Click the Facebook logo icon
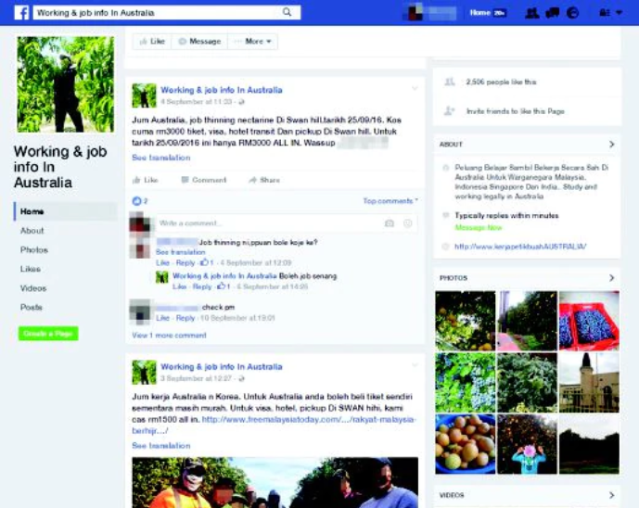Screen dimensions: 639x508 (x=21, y=13)
